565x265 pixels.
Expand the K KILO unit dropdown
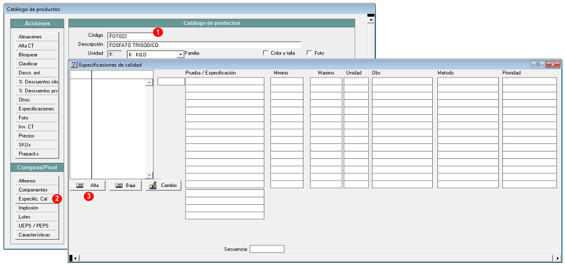(180, 54)
